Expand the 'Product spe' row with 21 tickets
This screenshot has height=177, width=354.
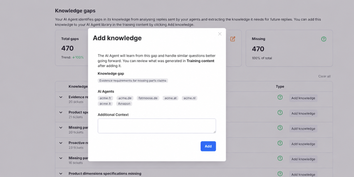61,112
